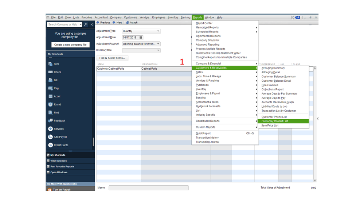Image resolution: width=364 pixels, height=205 pixels.
Task: Click the Run Favorite Reports icon
Action: click(48, 167)
